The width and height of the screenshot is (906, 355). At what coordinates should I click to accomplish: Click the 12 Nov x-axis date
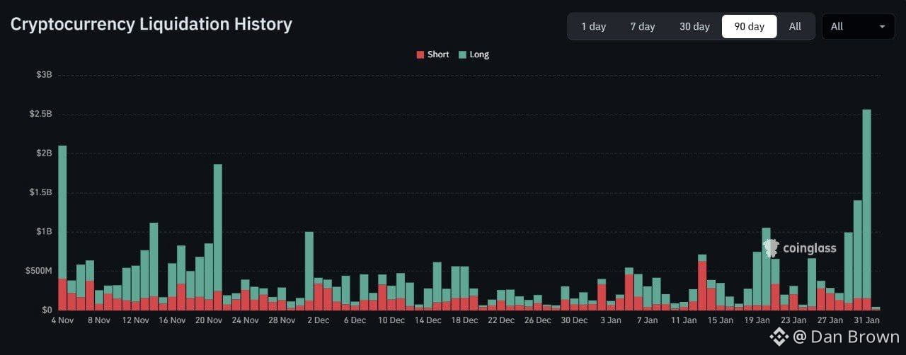pos(135,320)
